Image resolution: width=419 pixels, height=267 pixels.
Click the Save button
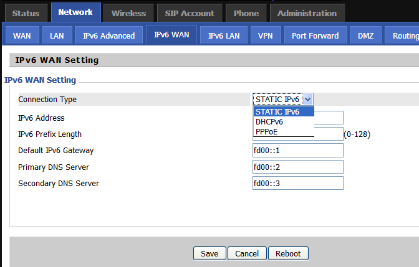209,253
